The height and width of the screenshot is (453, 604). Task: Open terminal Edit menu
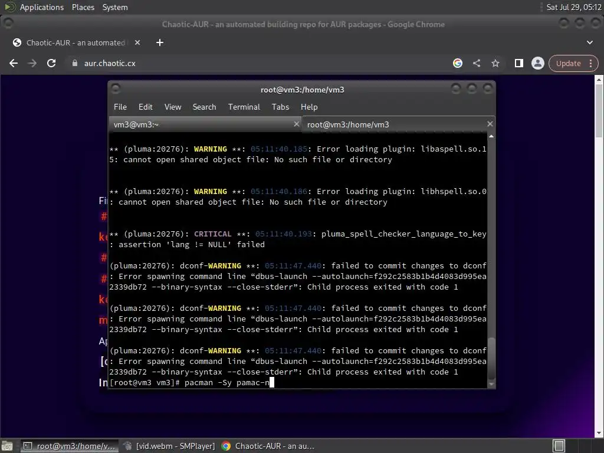(x=146, y=107)
